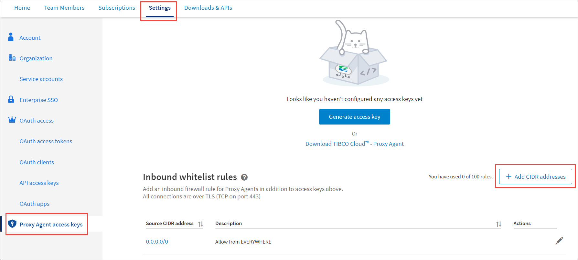Open the Home tab
Image resolution: width=578 pixels, height=260 pixels.
[x=22, y=8]
